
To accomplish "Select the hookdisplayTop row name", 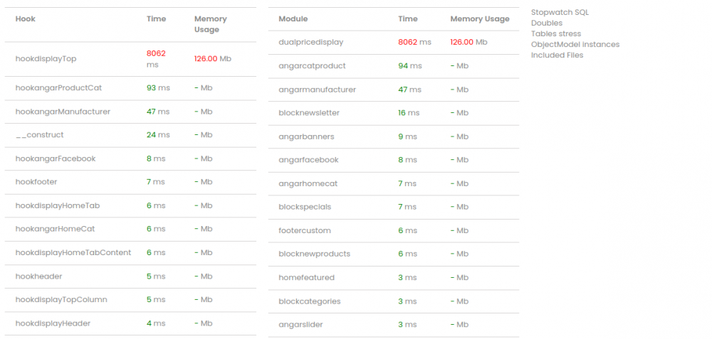I will (x=46, y=59).
